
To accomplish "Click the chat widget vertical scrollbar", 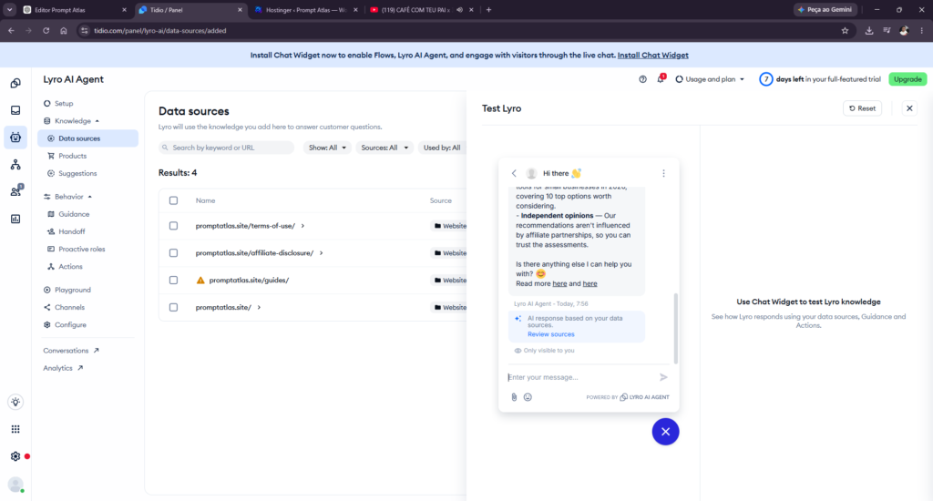I will (x=675, y=327).
